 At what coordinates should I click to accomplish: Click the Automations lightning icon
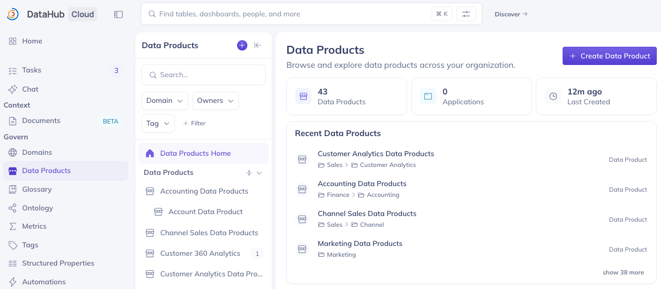[x=13, y=282]
